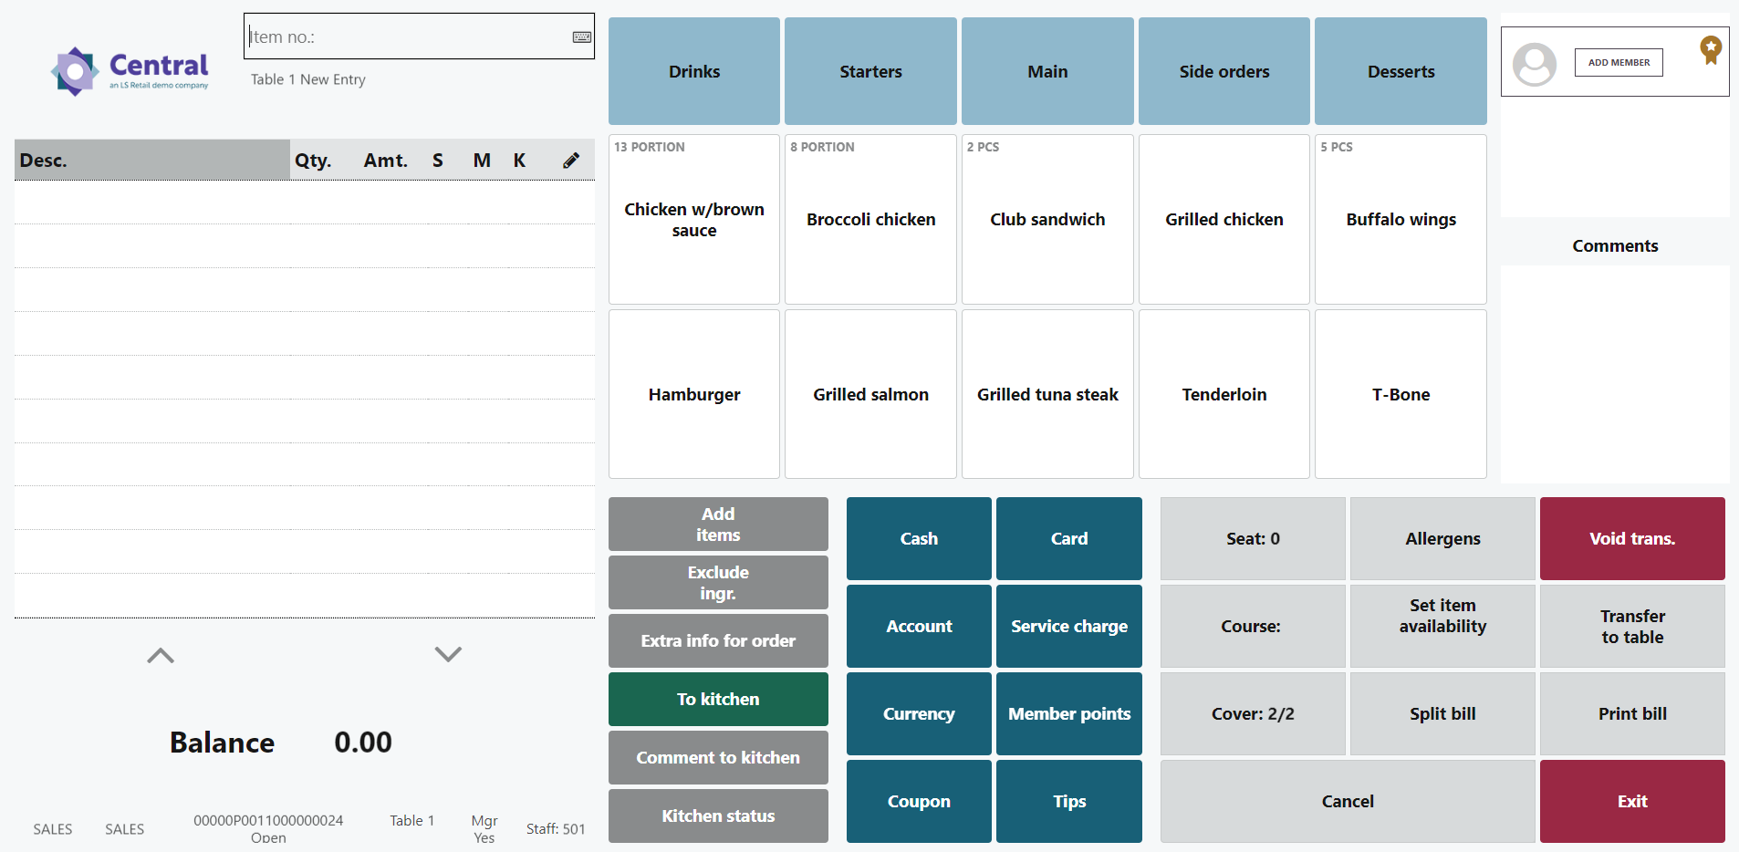Select the Starters category tab
Screen dimensions: 1739x852
click(x=870, y=71)
